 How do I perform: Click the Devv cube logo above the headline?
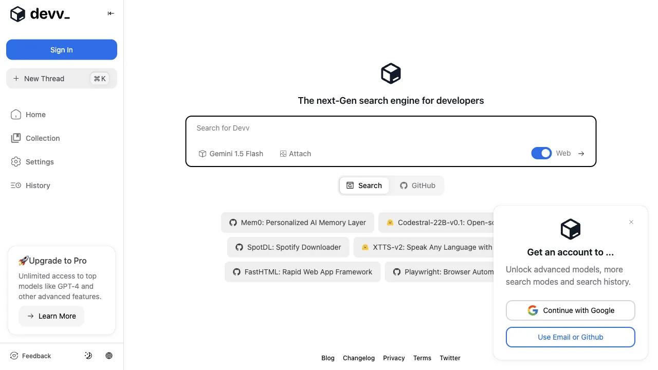click(391, 73)
